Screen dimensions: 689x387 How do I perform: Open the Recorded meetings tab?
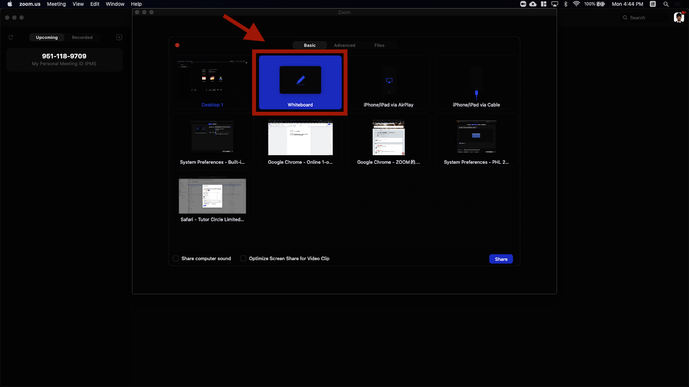82,37
